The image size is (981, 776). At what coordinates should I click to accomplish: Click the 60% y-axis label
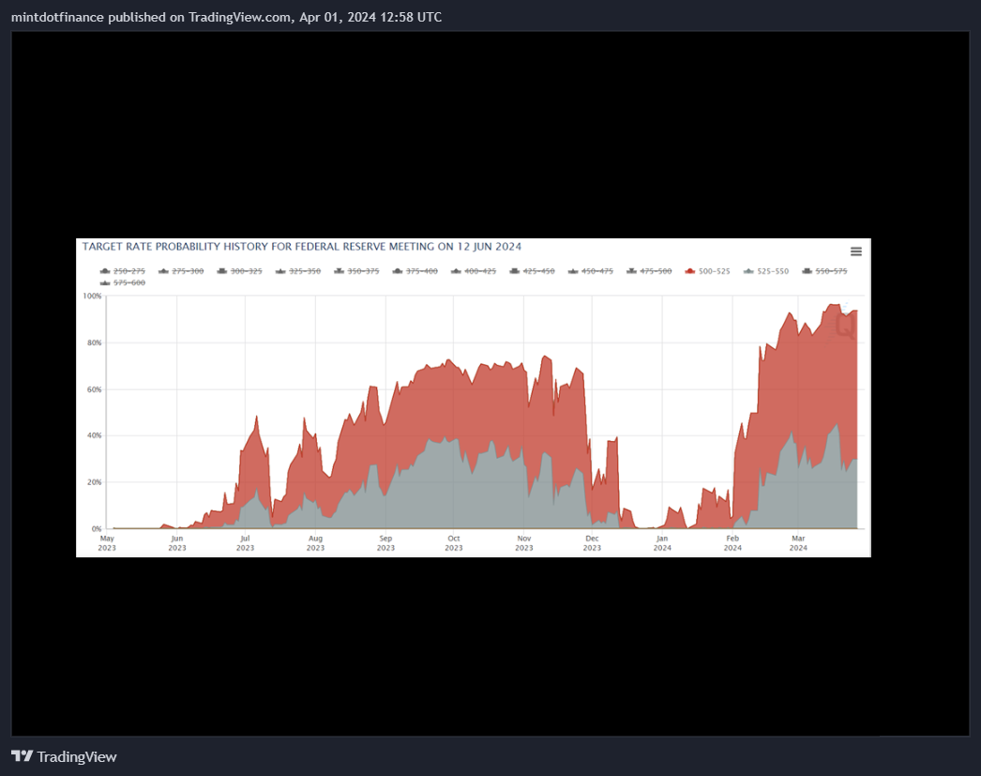pos(94,389)
